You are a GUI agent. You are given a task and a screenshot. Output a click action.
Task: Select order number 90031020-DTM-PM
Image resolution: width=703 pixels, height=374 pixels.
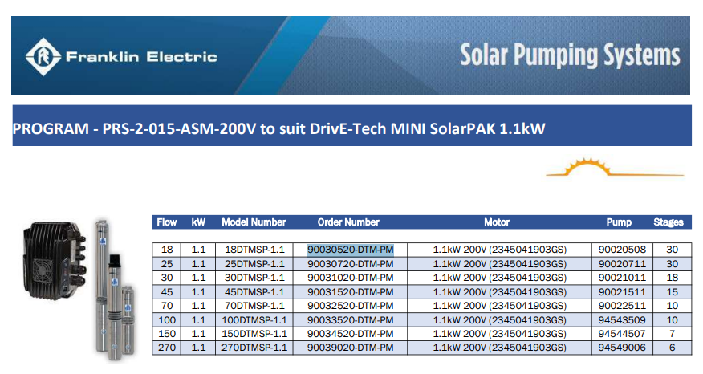(x=350, y=278)
